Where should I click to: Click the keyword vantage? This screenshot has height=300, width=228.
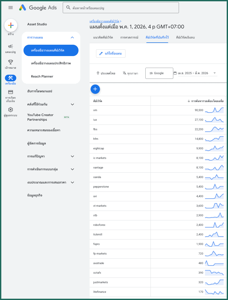point(98,168)
